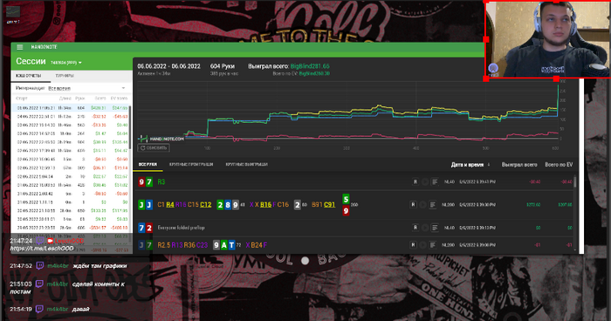
Task: Expand the interval row arrow at right
Action: coord(124,88)
